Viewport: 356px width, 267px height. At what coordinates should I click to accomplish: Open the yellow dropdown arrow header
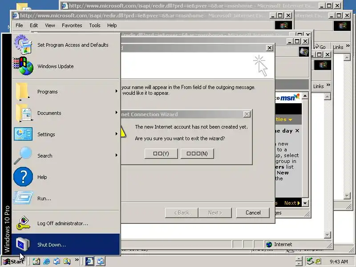click(x=290, y=120)
